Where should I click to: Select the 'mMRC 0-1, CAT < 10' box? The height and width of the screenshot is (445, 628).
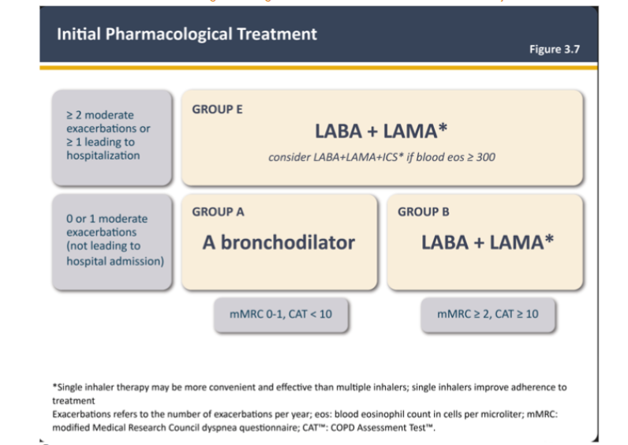coord(281,314)
